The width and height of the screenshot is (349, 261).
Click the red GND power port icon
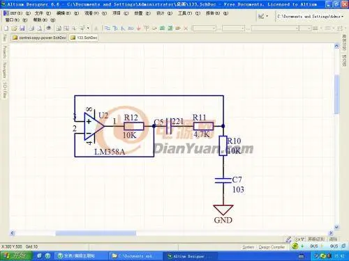tap(139, 29)
